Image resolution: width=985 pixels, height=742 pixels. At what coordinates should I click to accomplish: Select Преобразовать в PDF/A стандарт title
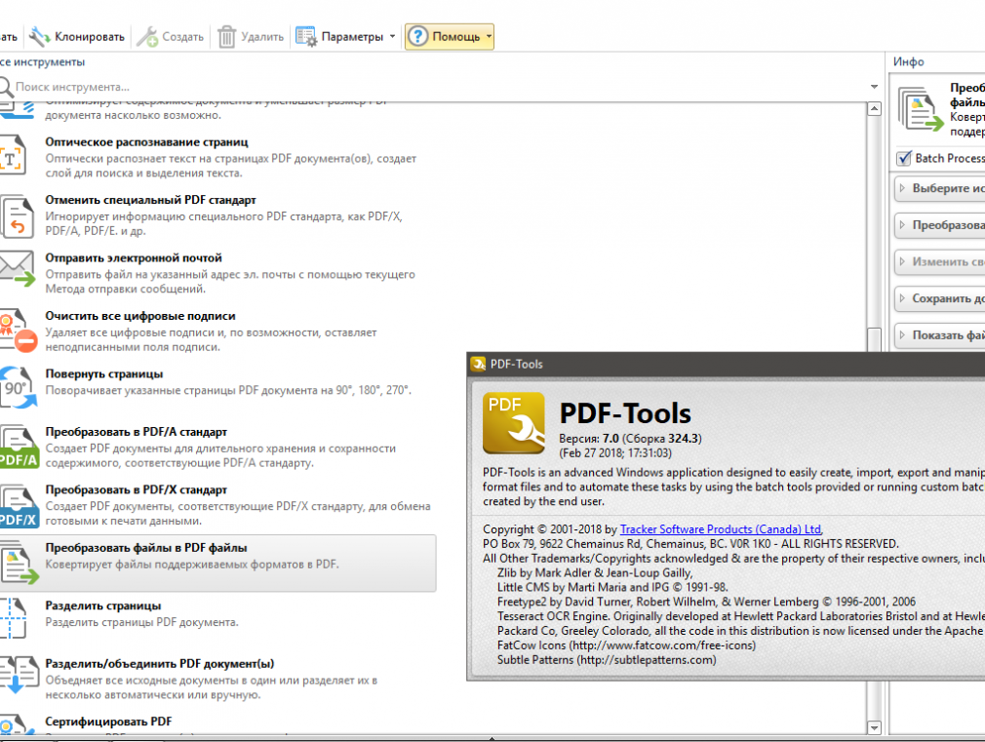pos(136,432)
